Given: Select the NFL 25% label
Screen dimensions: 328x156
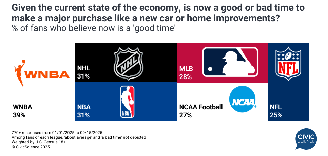Looking at the screenshot, I should point(276,111).
